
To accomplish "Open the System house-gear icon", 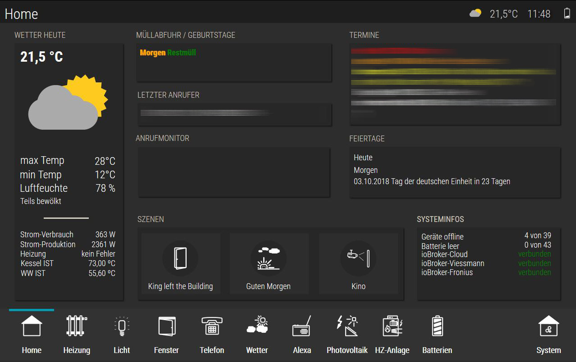I will pyautogui.click(x=549, y=326).
